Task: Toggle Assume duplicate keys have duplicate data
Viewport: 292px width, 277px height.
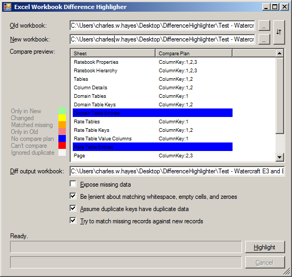Action: 73,208
